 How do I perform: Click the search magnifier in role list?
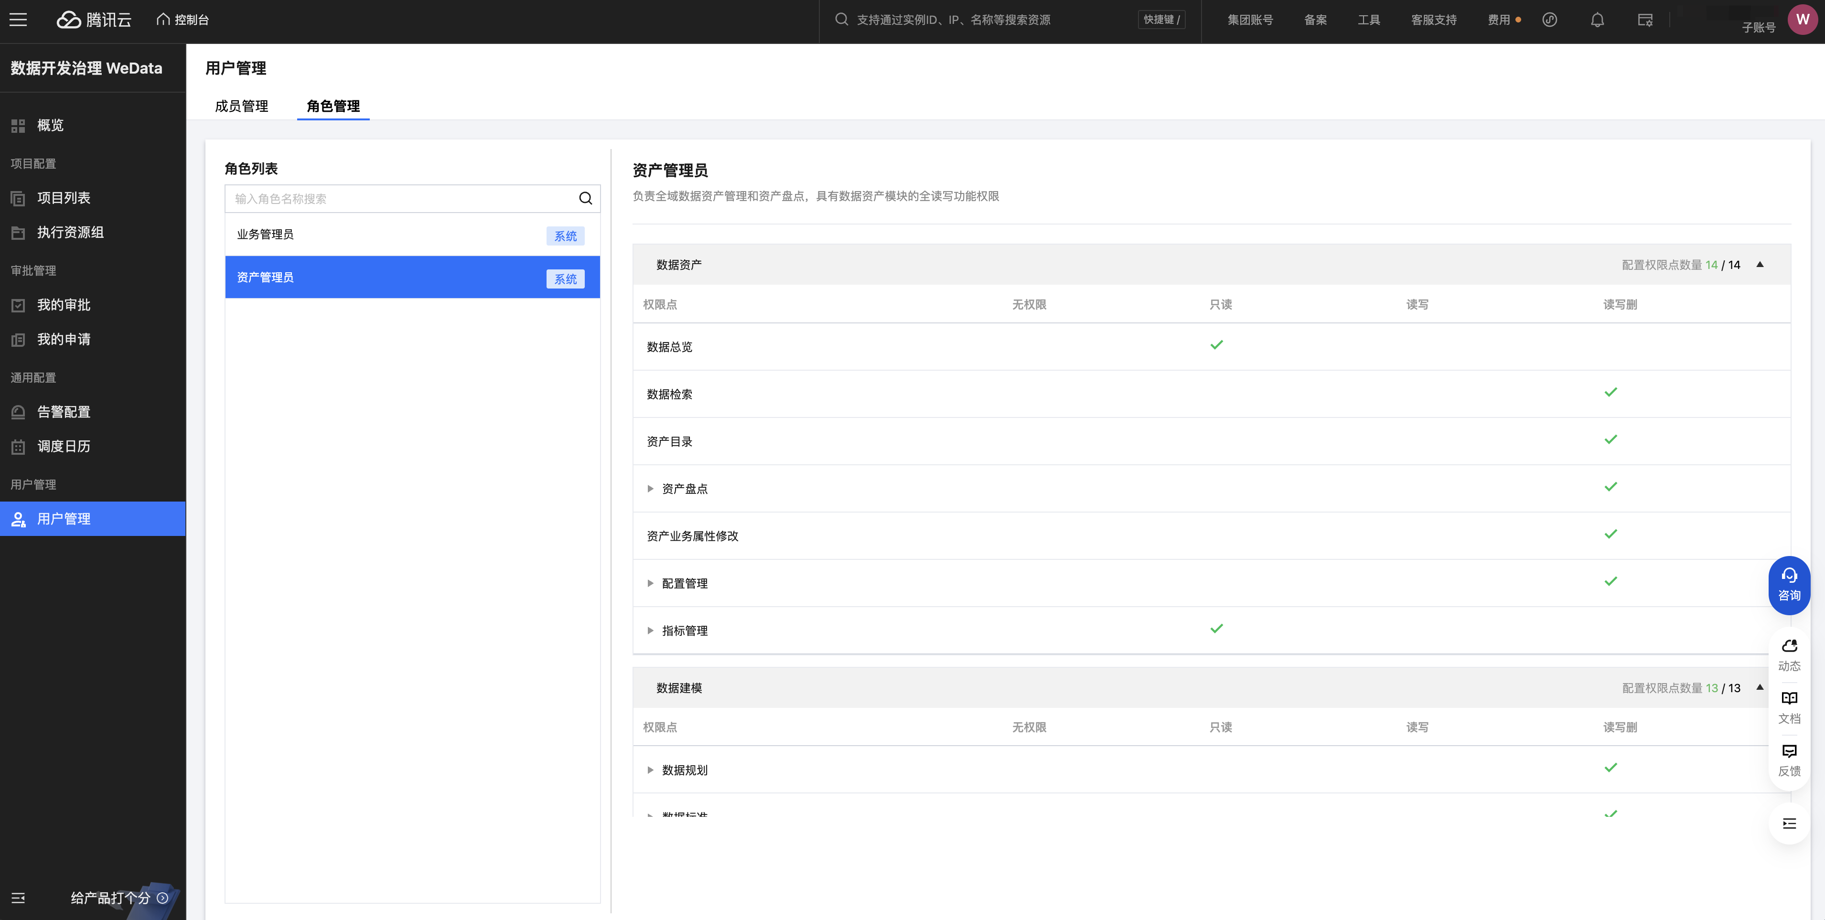585,198
